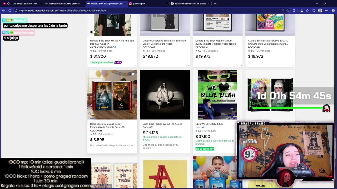
Task: Click the Mirella capybara candy bag image
Action: point(114,172)
